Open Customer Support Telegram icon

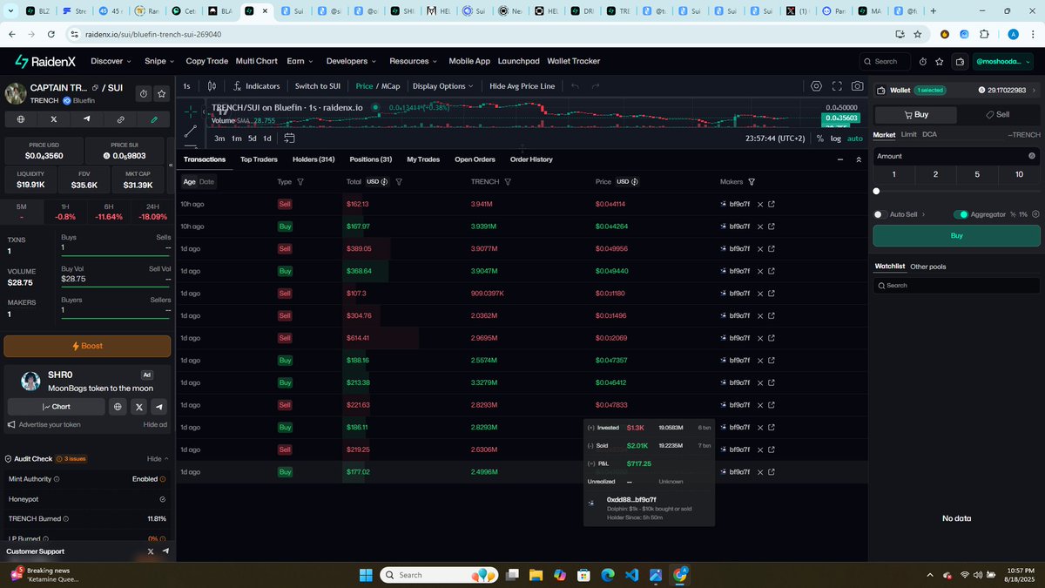pyautogui.click(x=165, y=551)
